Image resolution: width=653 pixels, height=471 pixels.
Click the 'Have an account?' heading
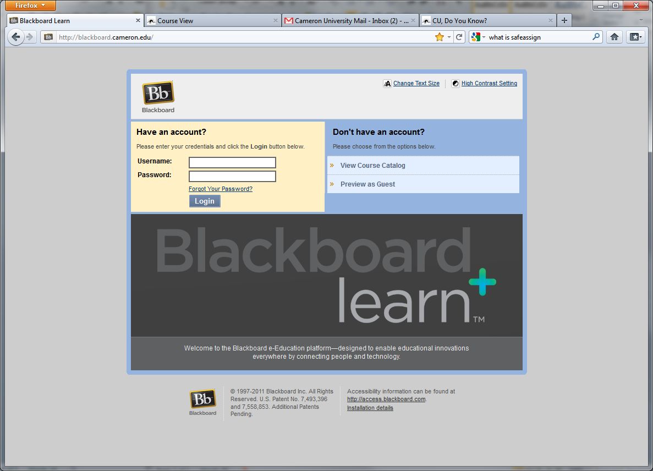tap(171, 132)
